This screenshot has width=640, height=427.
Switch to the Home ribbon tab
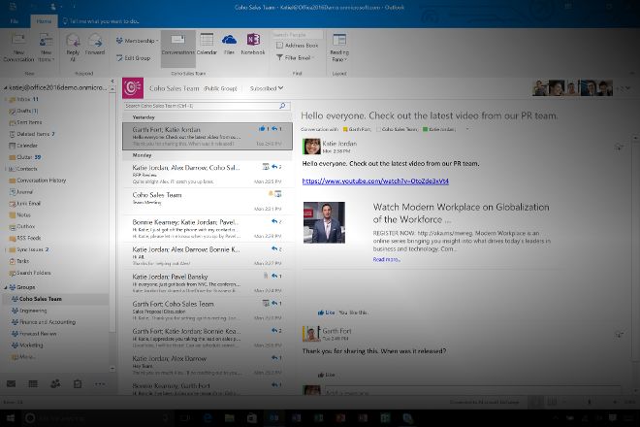(44, 21)
